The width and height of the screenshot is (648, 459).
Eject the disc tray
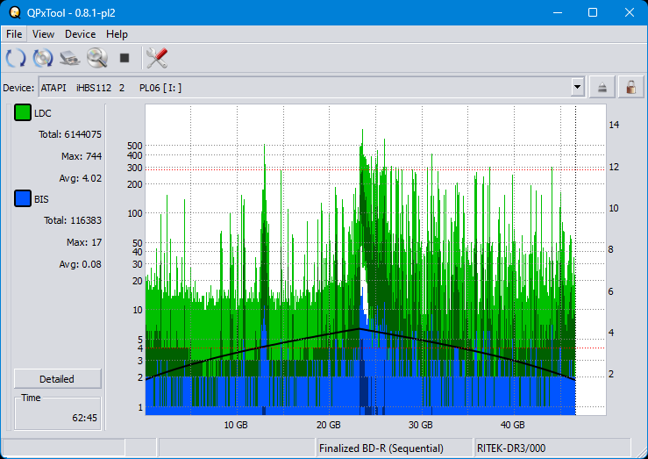(x=602, y=87)
